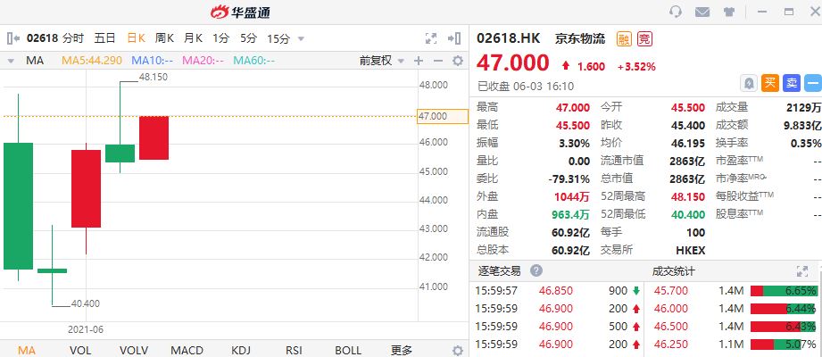The width and height of the screenshot is (822, 357).
Task: Zoom out chart with minus icon
Action: click(x=438, y=61)
